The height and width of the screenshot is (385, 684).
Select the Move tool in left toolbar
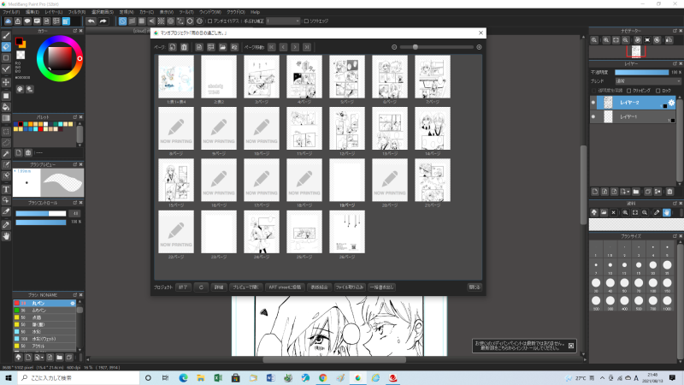pyautogui.click(x=6, y=82)
